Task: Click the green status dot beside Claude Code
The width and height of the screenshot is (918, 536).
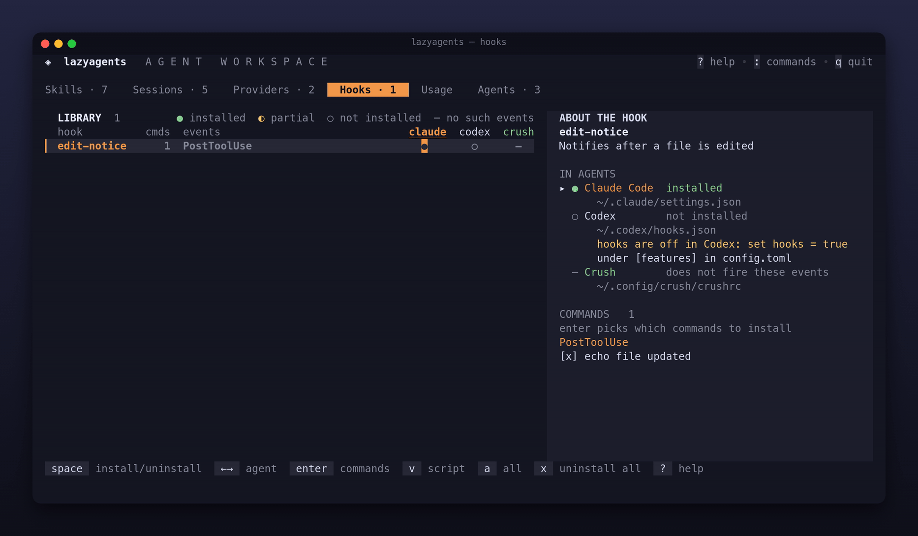Action: click(575, 189)
